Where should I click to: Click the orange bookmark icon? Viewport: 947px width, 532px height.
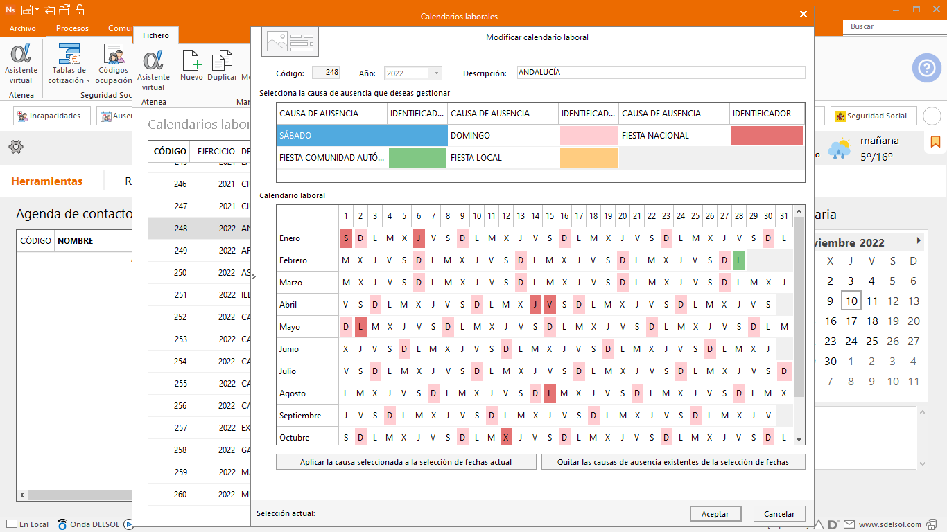tap(935, 142)
